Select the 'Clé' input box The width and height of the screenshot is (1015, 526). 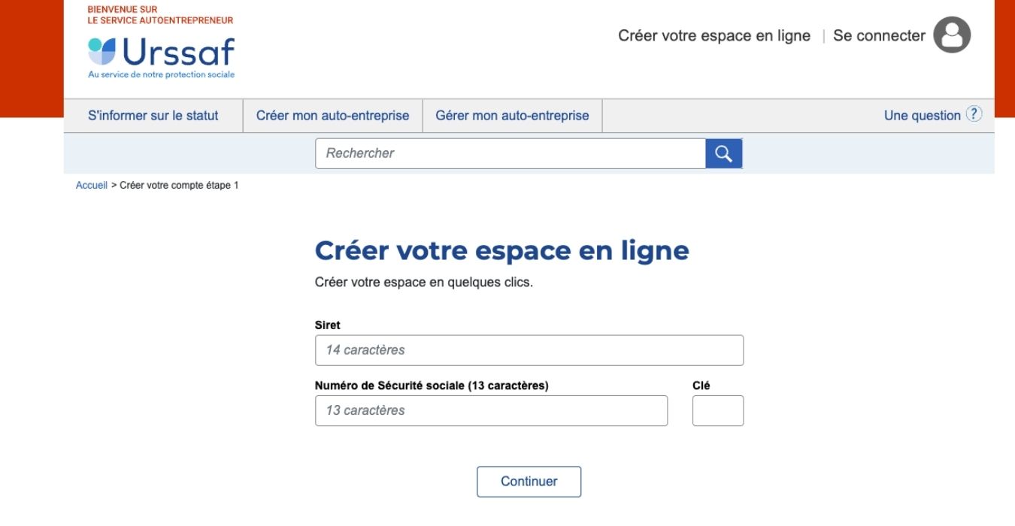click(x=717, y=410)
